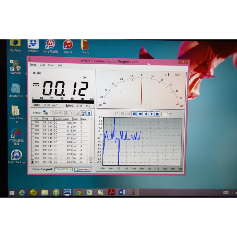The width and height of the screenshot is (237, 237).
Task: Click the 'Auto' column header
Action: 84,119
